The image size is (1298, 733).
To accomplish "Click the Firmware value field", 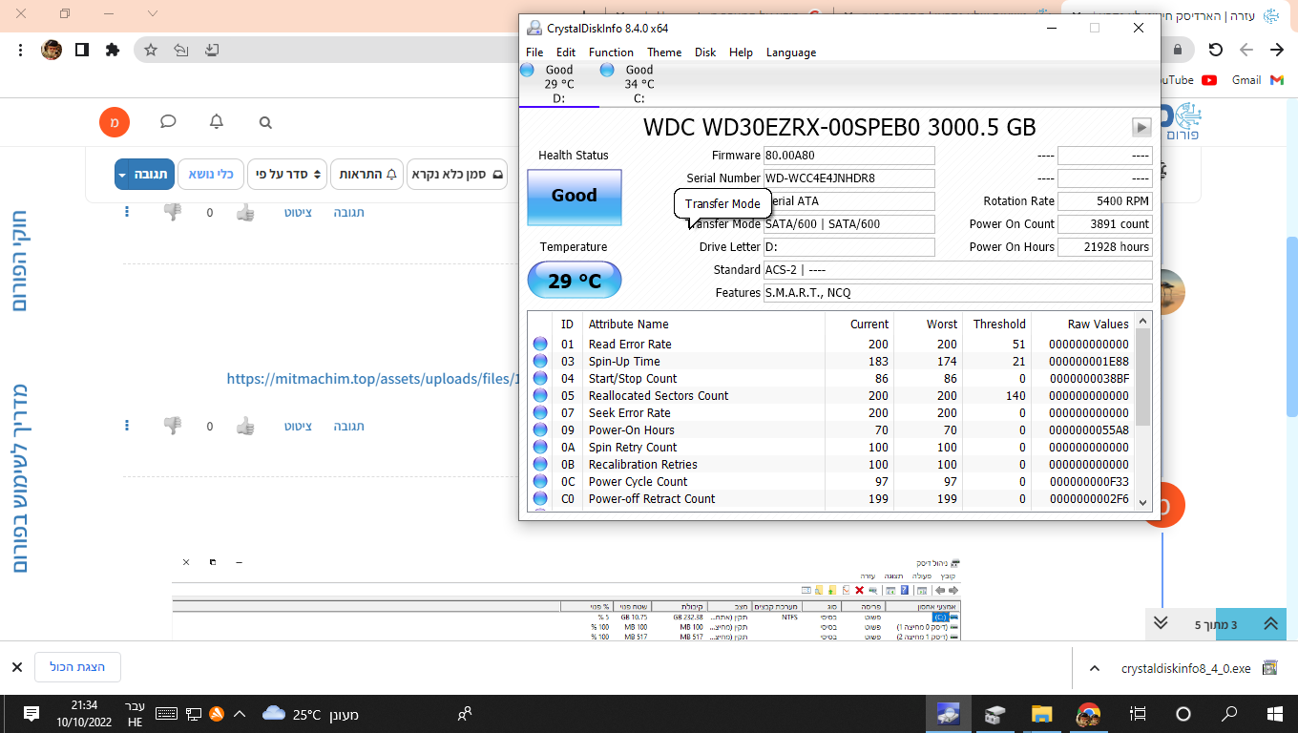I will (848, 156).
